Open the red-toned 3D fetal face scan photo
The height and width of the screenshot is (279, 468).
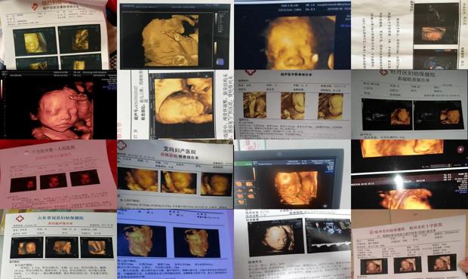59,105
